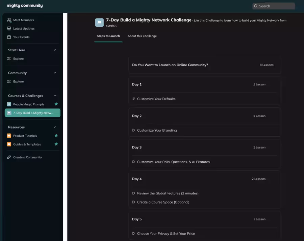Toggle the star on Product Tutorials

click(x=56, y=135)
